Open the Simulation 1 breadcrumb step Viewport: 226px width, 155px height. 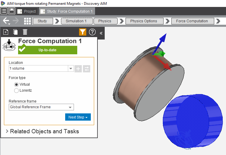coord(77,21)
